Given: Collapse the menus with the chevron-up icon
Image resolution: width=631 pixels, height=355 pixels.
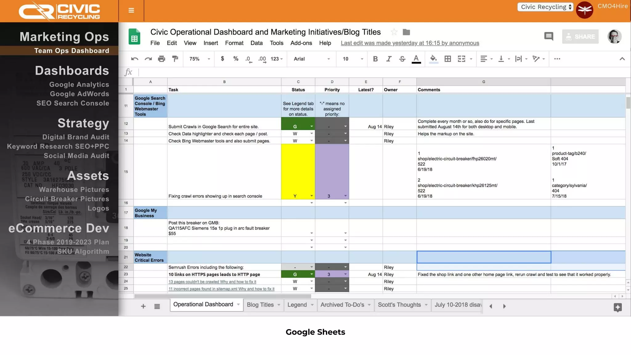Looking at the screenshot, I should coord(622,59).
